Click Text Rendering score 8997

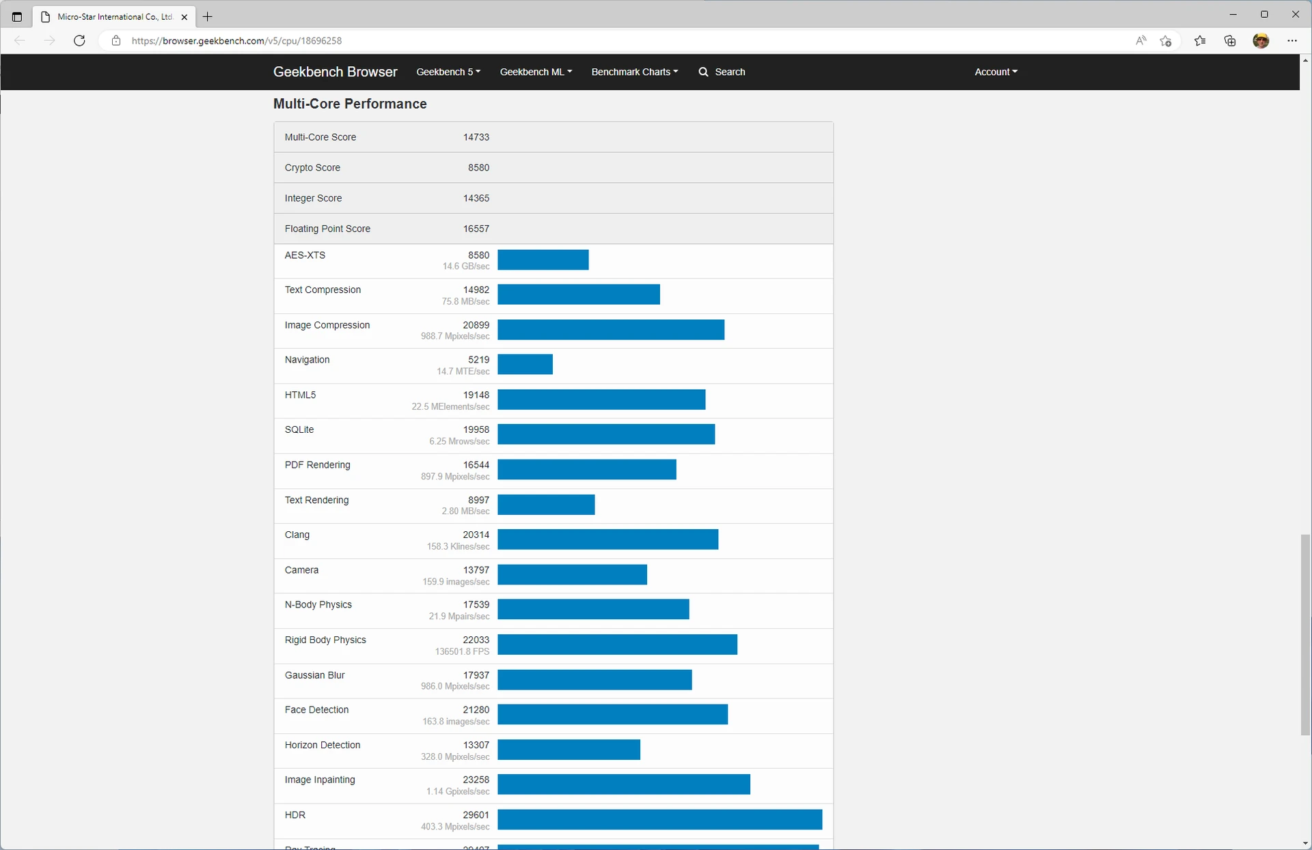point(478,500)
